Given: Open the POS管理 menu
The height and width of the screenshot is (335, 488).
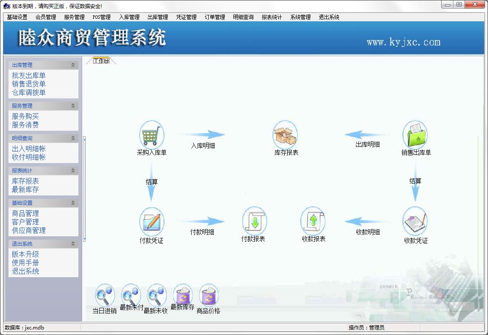Looking at the screenshot, I should (101, 17).
